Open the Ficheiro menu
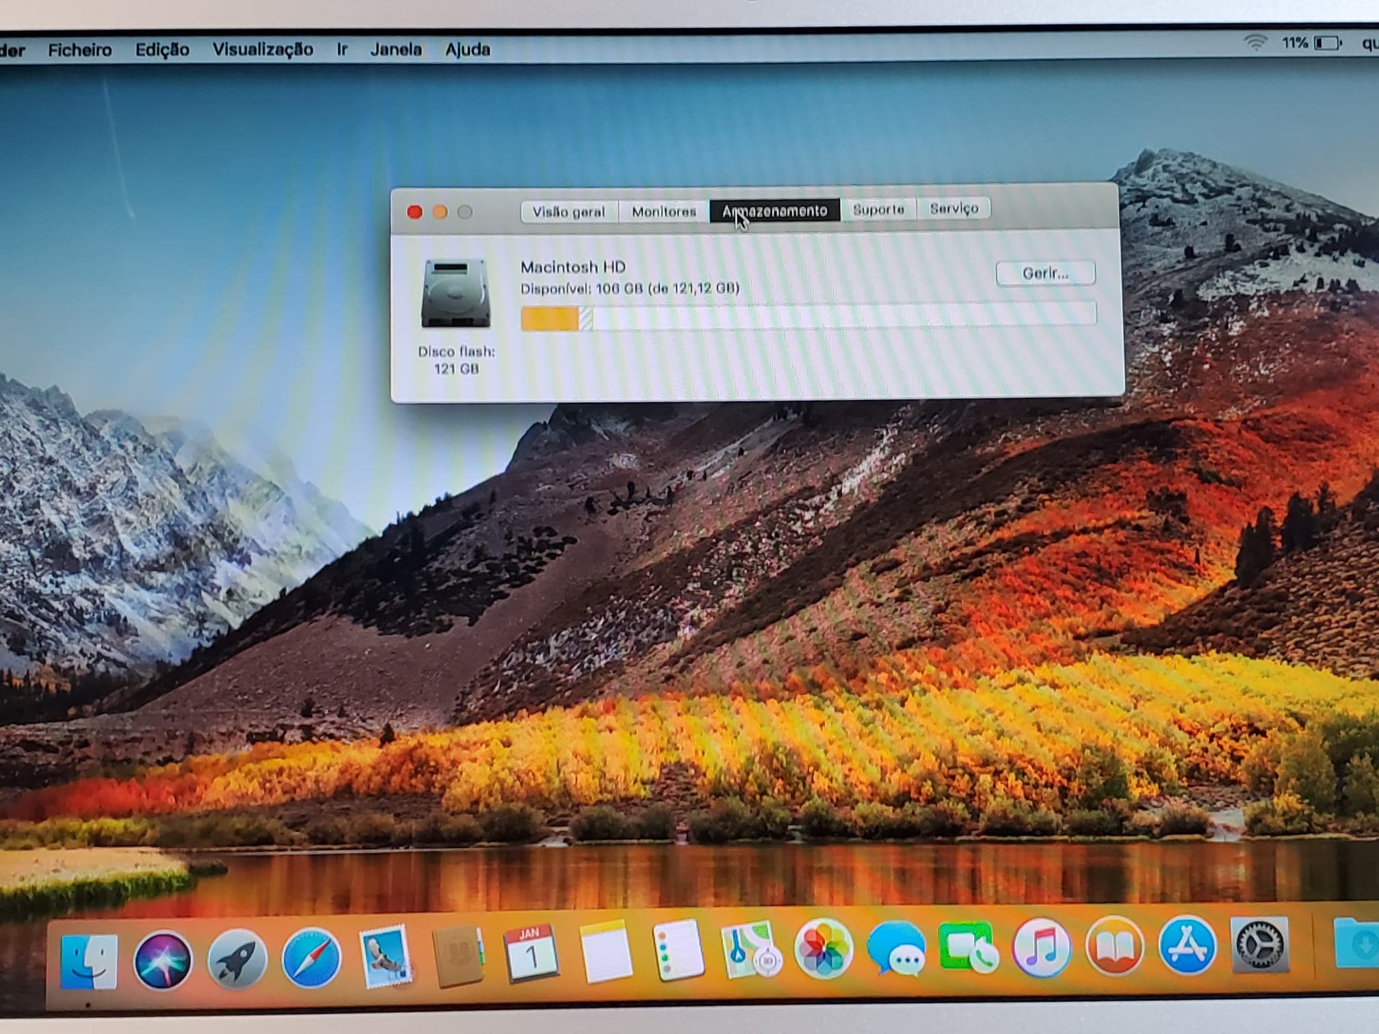 (x=79, y=50)
